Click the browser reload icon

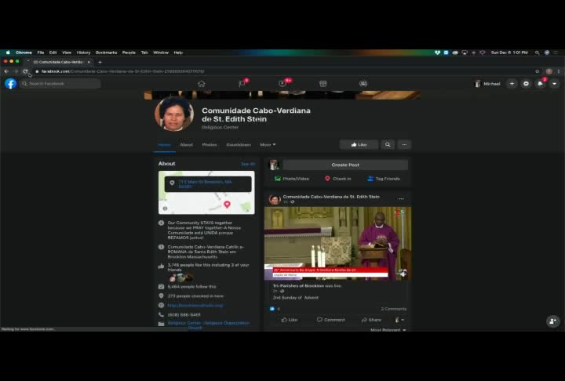(25, 71)
